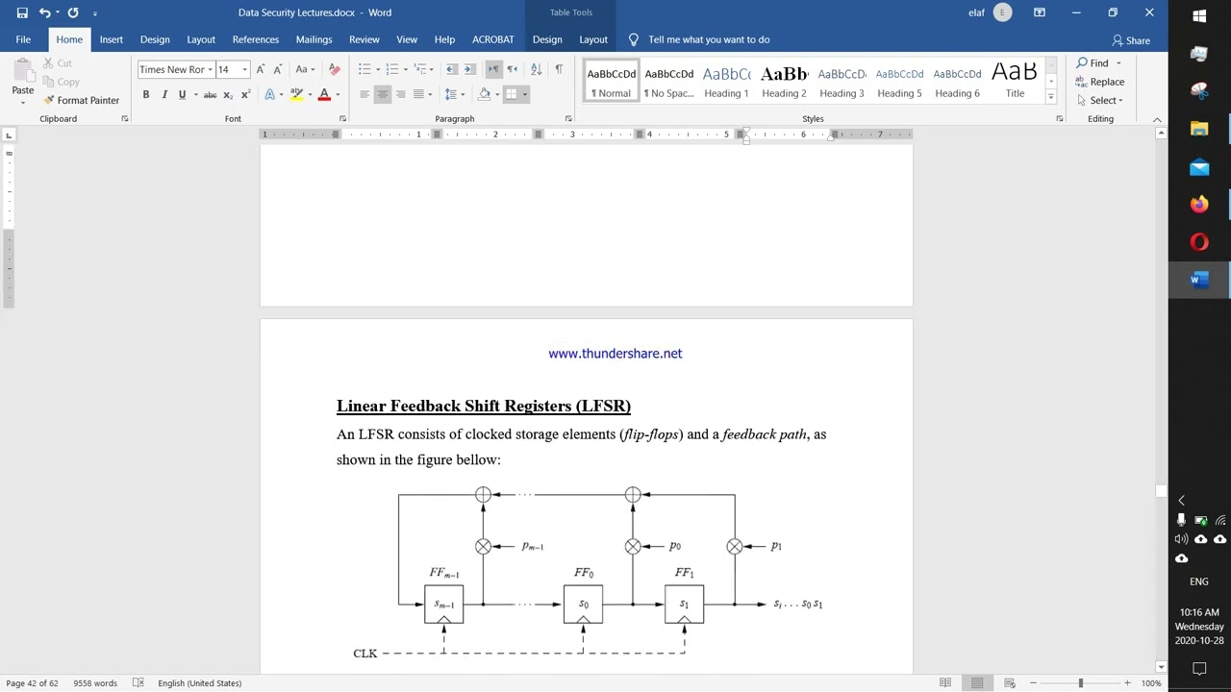This screenshot has height=692, width=1231.
Task: Toggle Superscript formatting
Action: pyautogui.click(x=245, y=94)
